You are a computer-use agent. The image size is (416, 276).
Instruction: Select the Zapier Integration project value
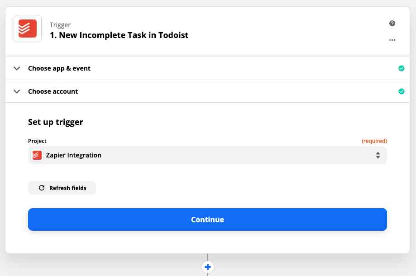coord(74,155)
